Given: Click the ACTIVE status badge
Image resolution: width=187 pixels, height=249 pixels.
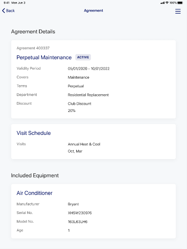Looking at the screenshot, I should 83,57.
